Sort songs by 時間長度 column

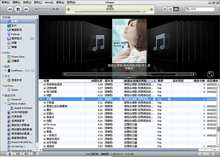click(95, 81)
